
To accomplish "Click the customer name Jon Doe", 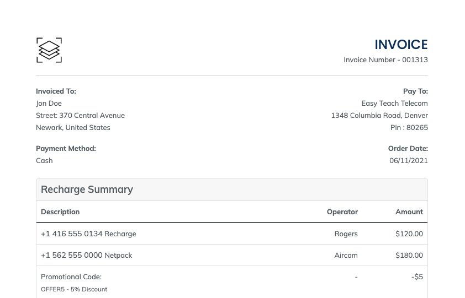I will (49, 104).
